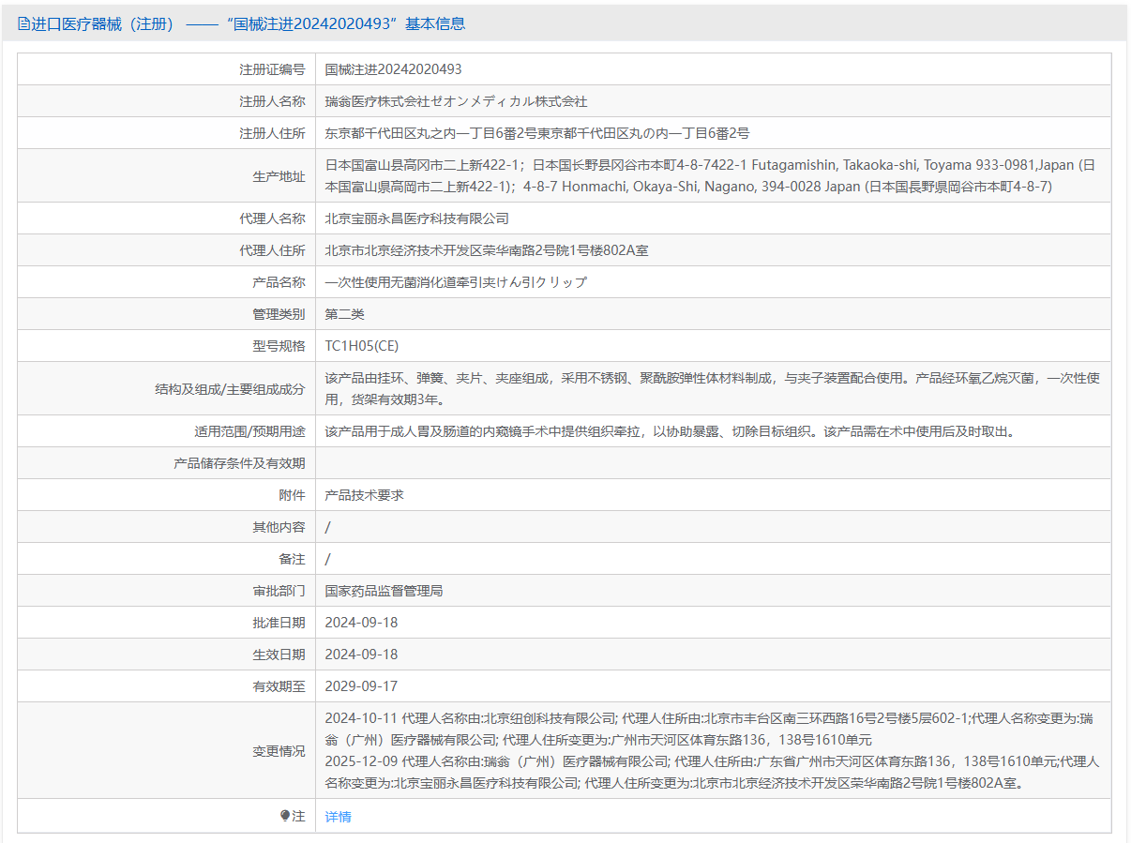Click product name 一次性使用无菌消化道牵引夹 value

coord(456,282)
